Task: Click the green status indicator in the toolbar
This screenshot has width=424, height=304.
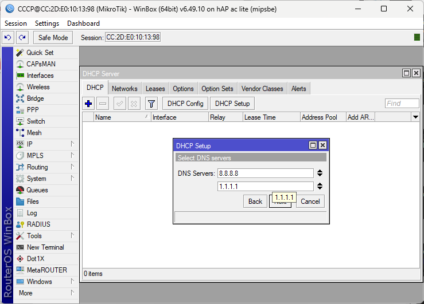Action: pos(417,37)
